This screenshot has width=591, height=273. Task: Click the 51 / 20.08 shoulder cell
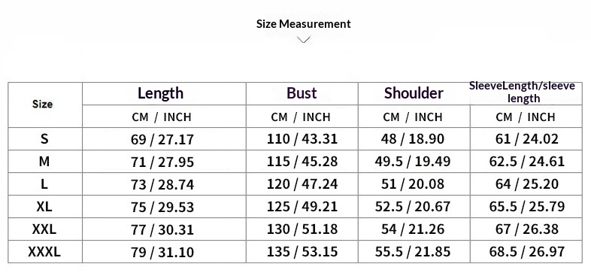point(413,184)
